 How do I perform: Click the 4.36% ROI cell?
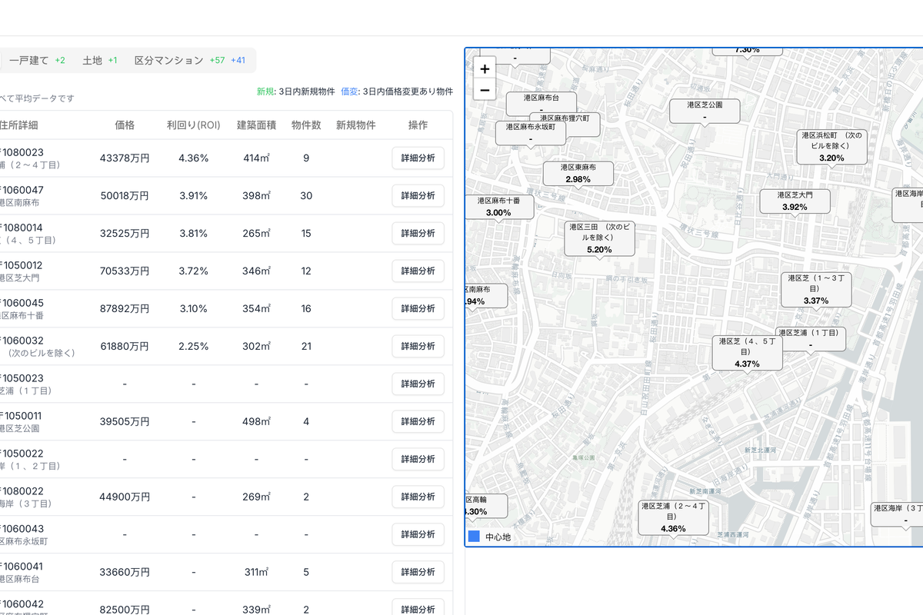point(193,158)
